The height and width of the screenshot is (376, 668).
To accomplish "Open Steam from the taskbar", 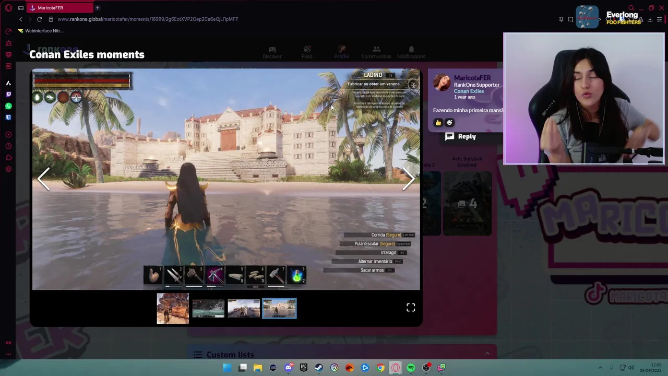I will click(319, 368).
